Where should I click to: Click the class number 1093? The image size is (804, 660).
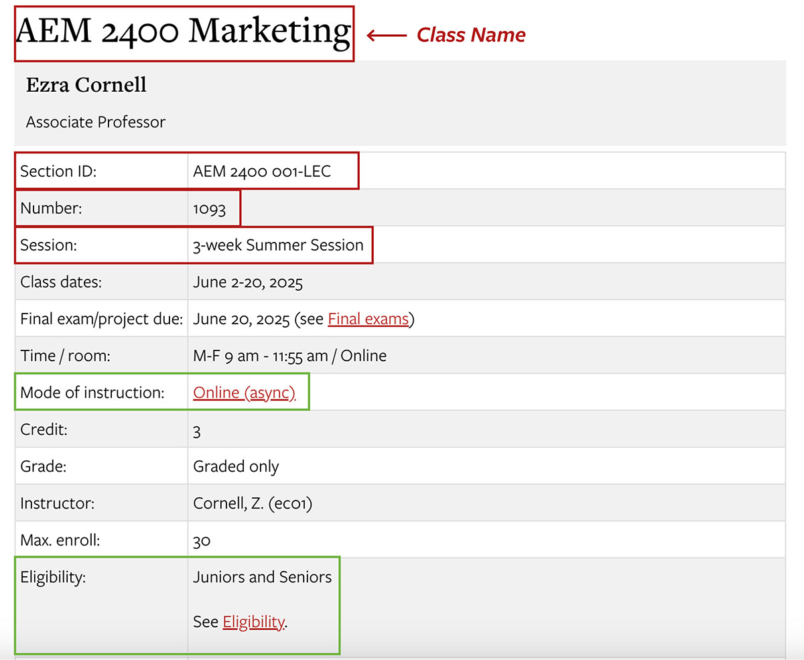tap(209, 208)
